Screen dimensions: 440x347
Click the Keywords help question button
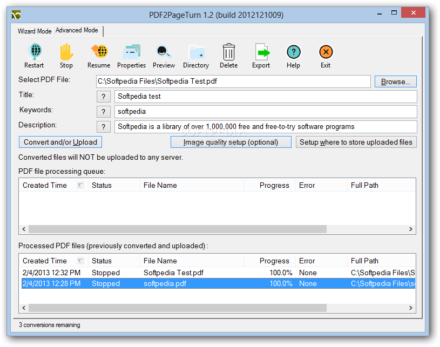pyautogui.click(x=103, y=112)
